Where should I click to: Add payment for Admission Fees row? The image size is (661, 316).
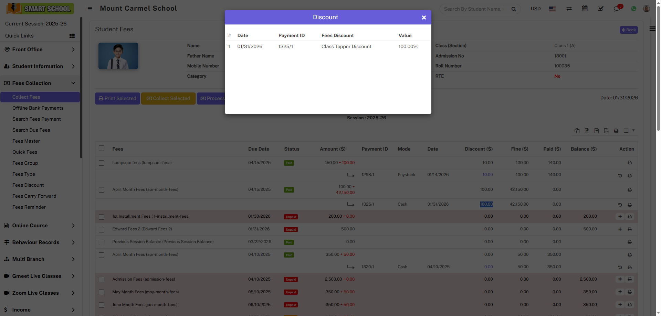(x=620, y=279)
